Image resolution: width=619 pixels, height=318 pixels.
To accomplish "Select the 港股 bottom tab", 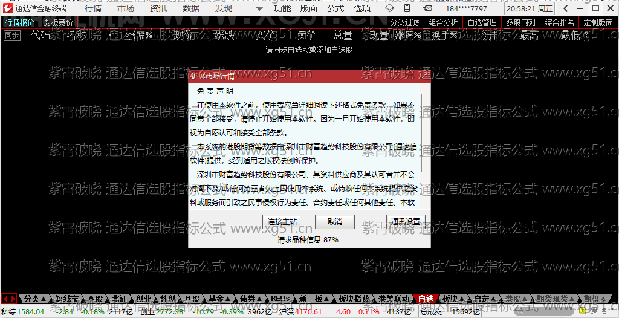I will (x=515, y=299).
